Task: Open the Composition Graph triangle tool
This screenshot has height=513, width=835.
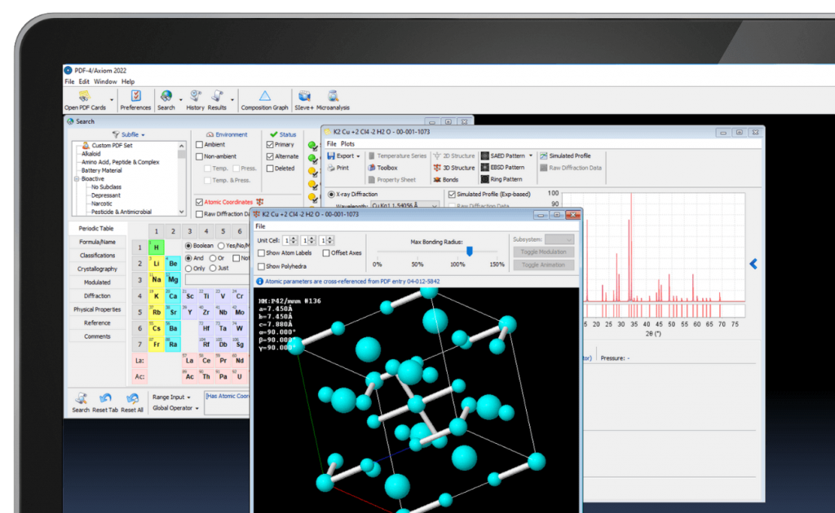Action: 264,100
